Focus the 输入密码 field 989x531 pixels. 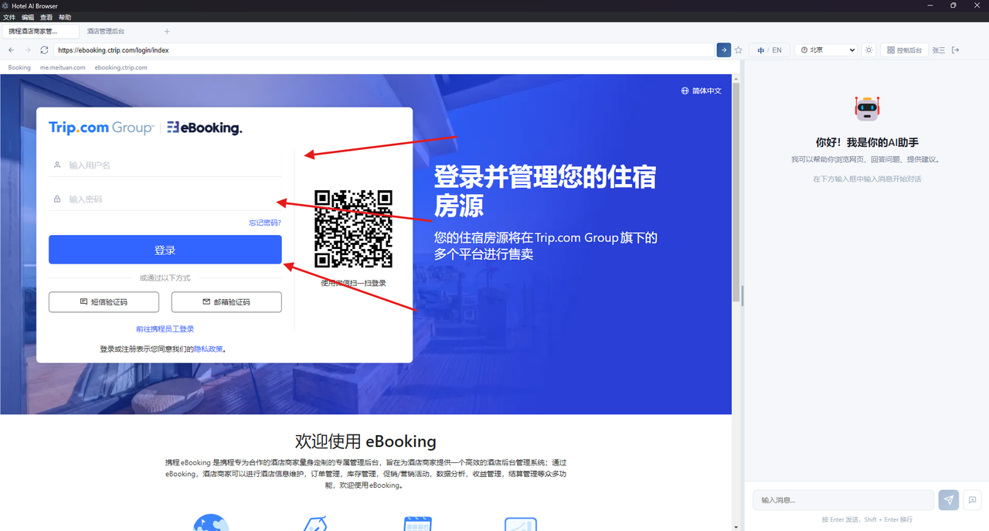click(x=165, y=199)
